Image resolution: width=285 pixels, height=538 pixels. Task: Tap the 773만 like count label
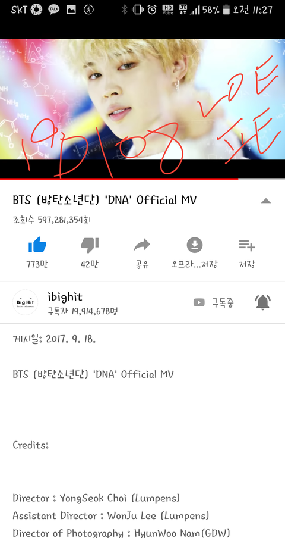pos(37,264)
